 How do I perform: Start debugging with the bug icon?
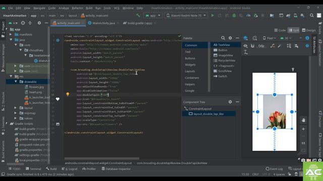coord(234,16)
